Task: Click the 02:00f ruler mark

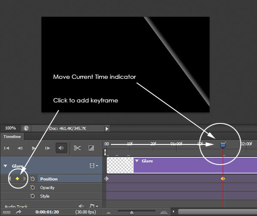Action: point(246,144)
